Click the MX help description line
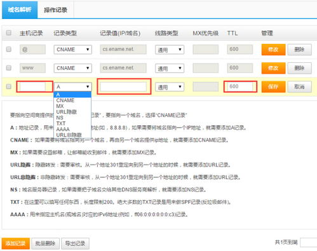 coord(83,153)
